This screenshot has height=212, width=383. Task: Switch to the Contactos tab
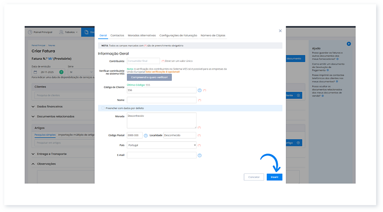pyautogui.click(x=117, y=35)
